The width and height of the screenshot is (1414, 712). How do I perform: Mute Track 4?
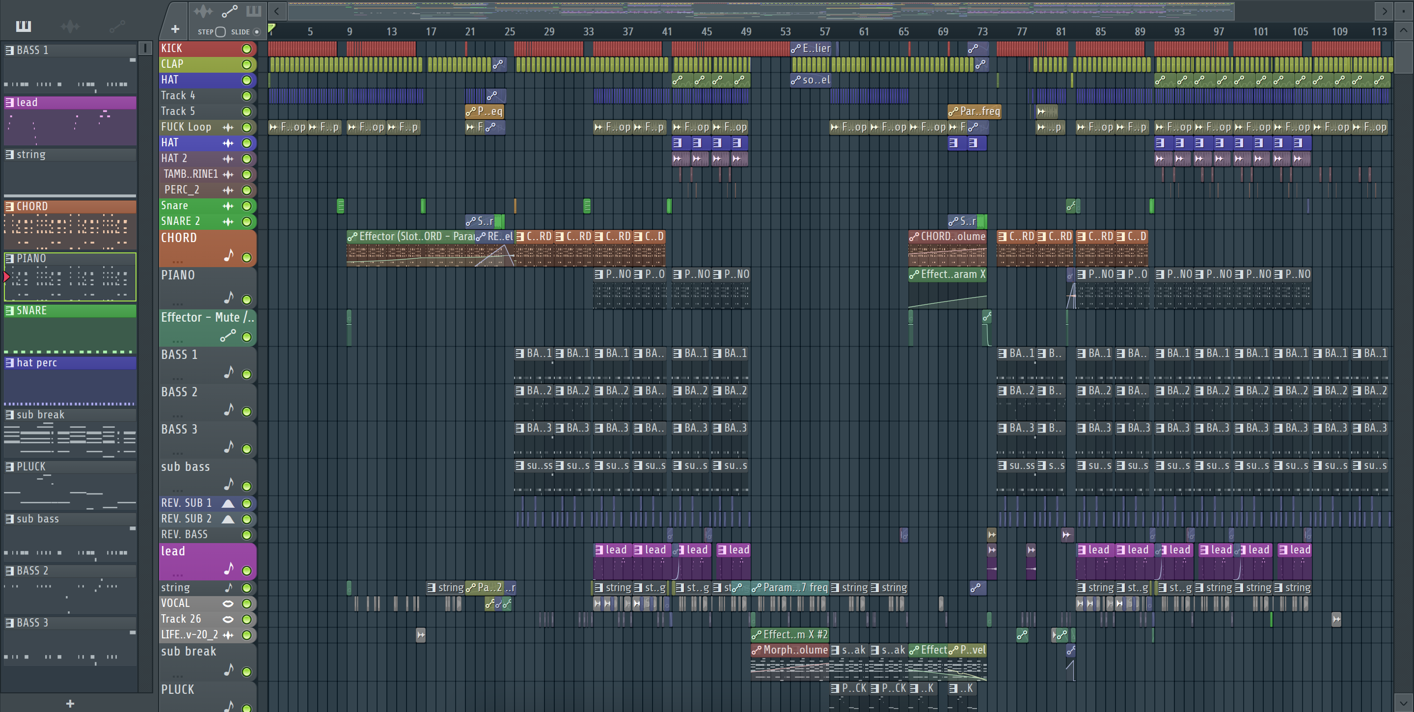[246, 96]
